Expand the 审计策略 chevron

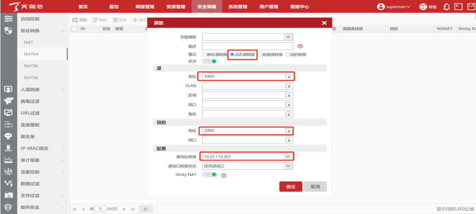click(x=63, y=160)
